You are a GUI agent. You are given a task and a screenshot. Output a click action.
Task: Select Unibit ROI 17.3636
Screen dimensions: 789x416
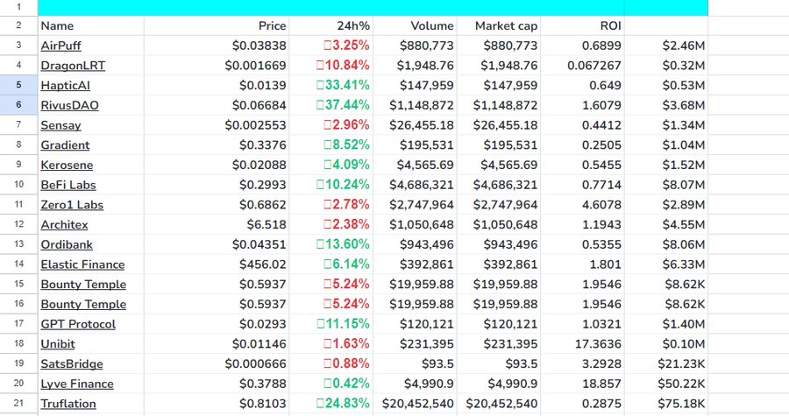tap(582, 344)
